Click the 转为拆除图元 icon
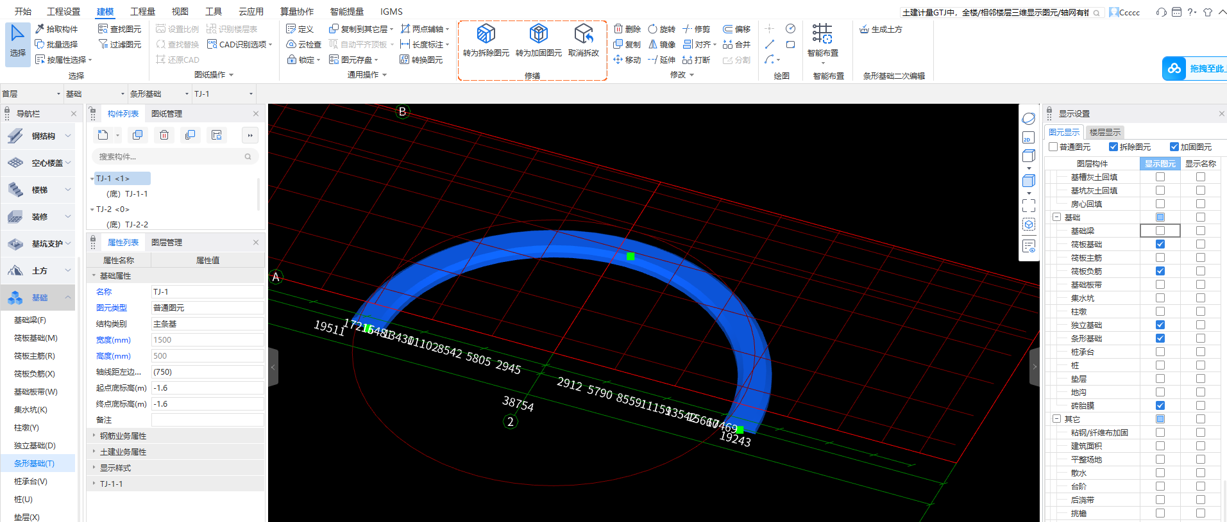 (x=486, y=34)
